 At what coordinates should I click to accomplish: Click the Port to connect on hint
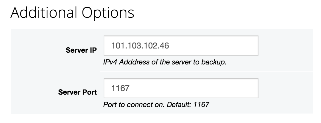[x=156, y=105]
